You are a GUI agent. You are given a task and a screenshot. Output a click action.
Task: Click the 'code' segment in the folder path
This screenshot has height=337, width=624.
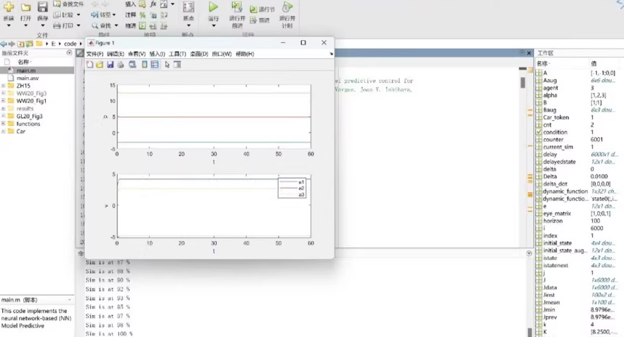pyautogui.click(x=70, y=44)
